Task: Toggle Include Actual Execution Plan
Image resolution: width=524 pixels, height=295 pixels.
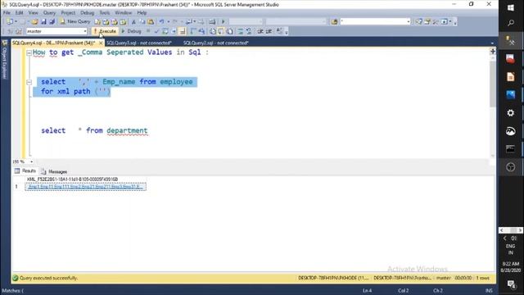Action: (x=193, y=31)
